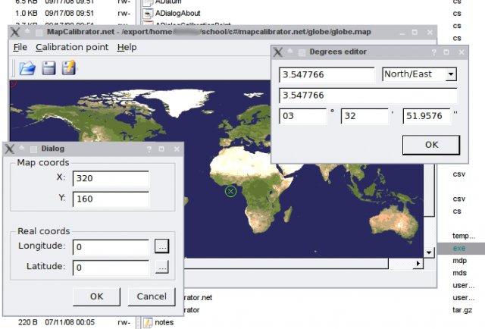This screenshot has width=485, height=329.
Task: Expand the North/East direction dropdown
Action: click(451, 74)
